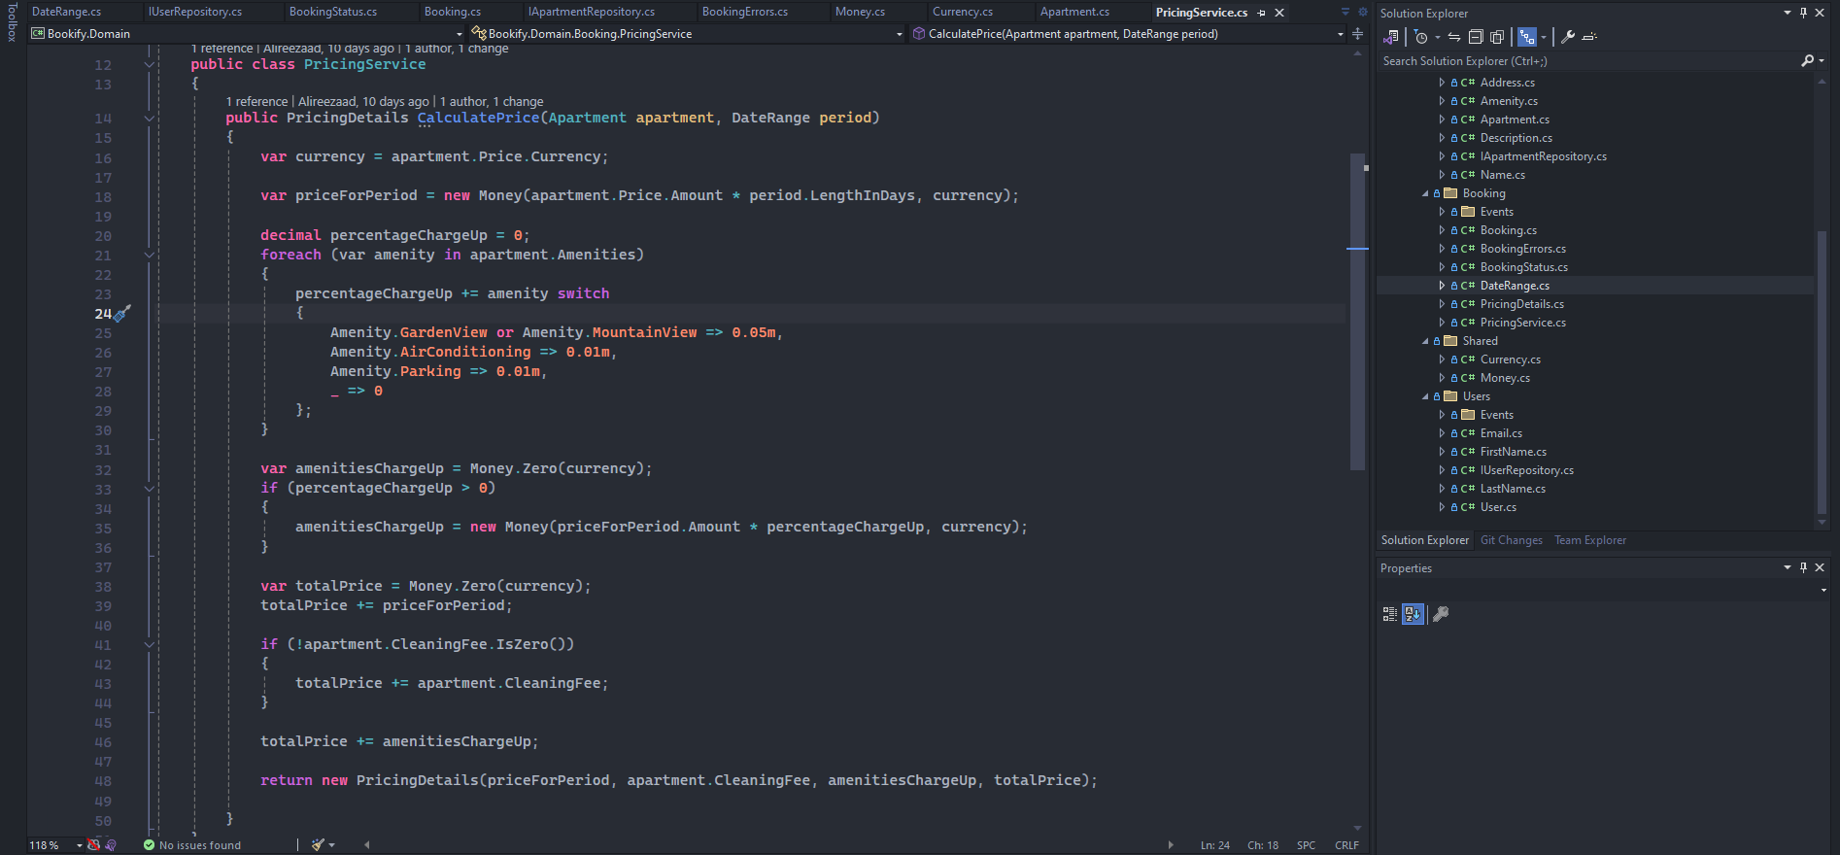This screenshot has width=1840, height=855.
Task: Open the CalculatePrice member dropdown
Action: [x=1341, y=34]
